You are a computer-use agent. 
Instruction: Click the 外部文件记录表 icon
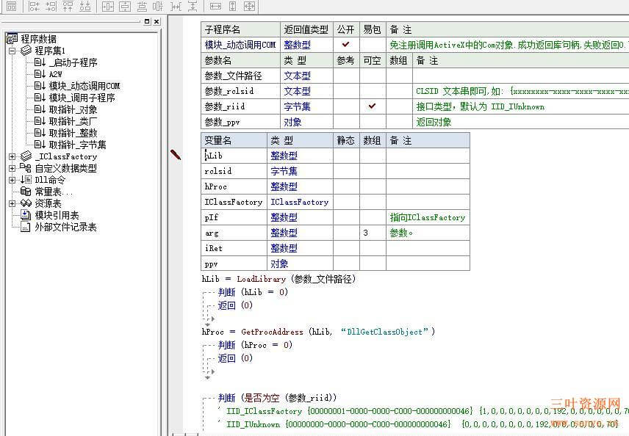pos(26,228)
